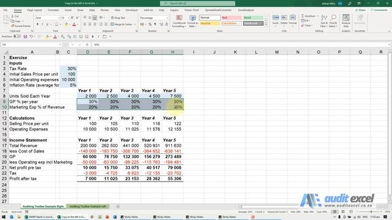This screenshot has height=220, width=392.
Task: Select the Auditing Toolbar Example Left sheet
Action: pyautogui.click(x=88, y=207)
